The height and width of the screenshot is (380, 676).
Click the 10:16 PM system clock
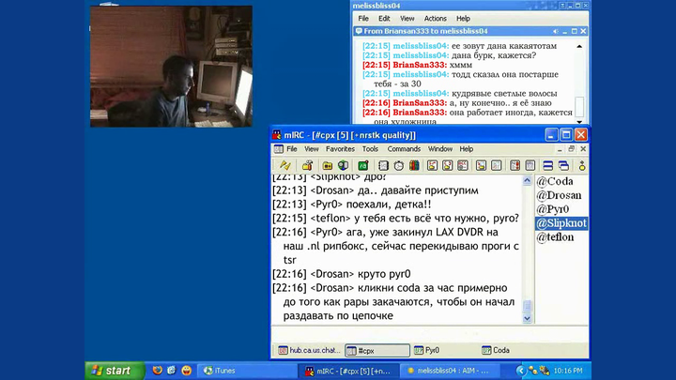[x=568, y=371]
